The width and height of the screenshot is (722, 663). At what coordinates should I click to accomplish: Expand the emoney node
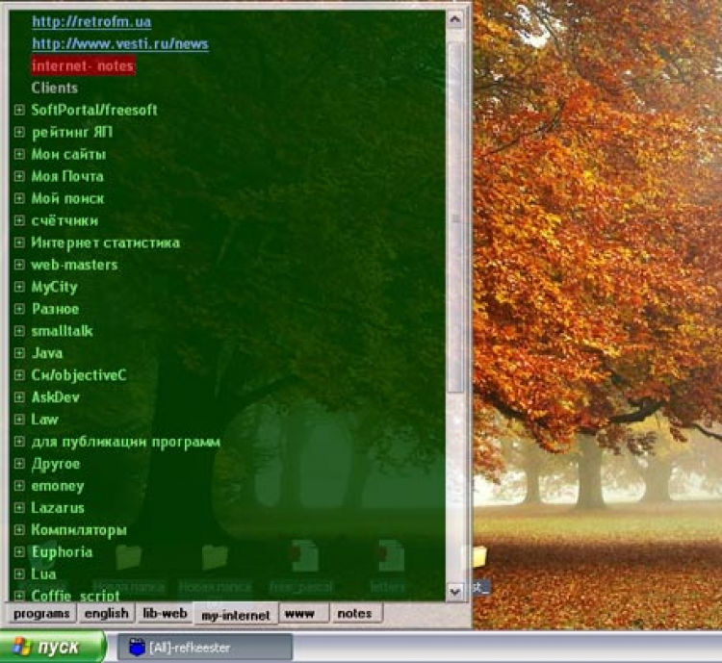(19, 486)
